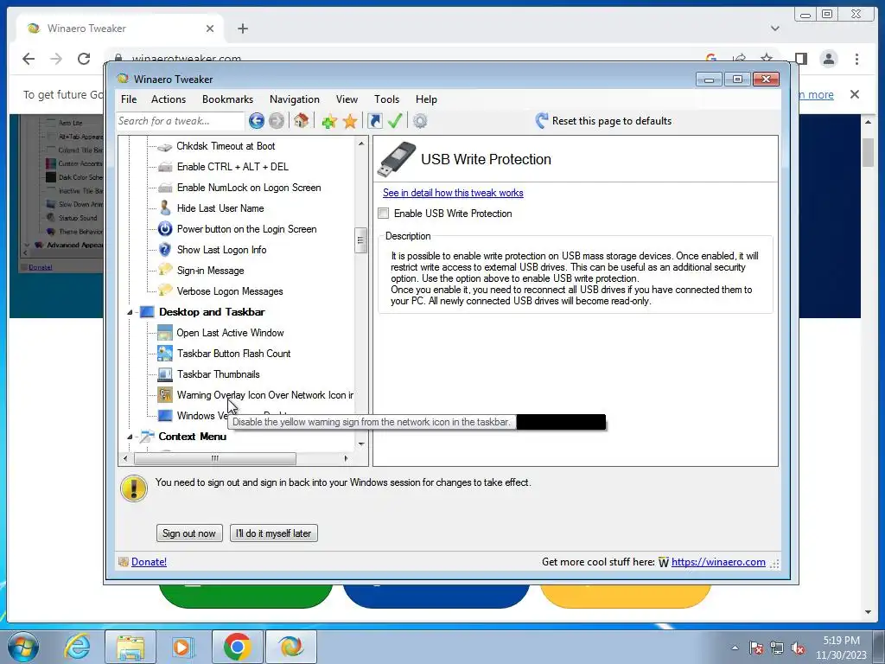Open the Bookmarks menu

227,99
